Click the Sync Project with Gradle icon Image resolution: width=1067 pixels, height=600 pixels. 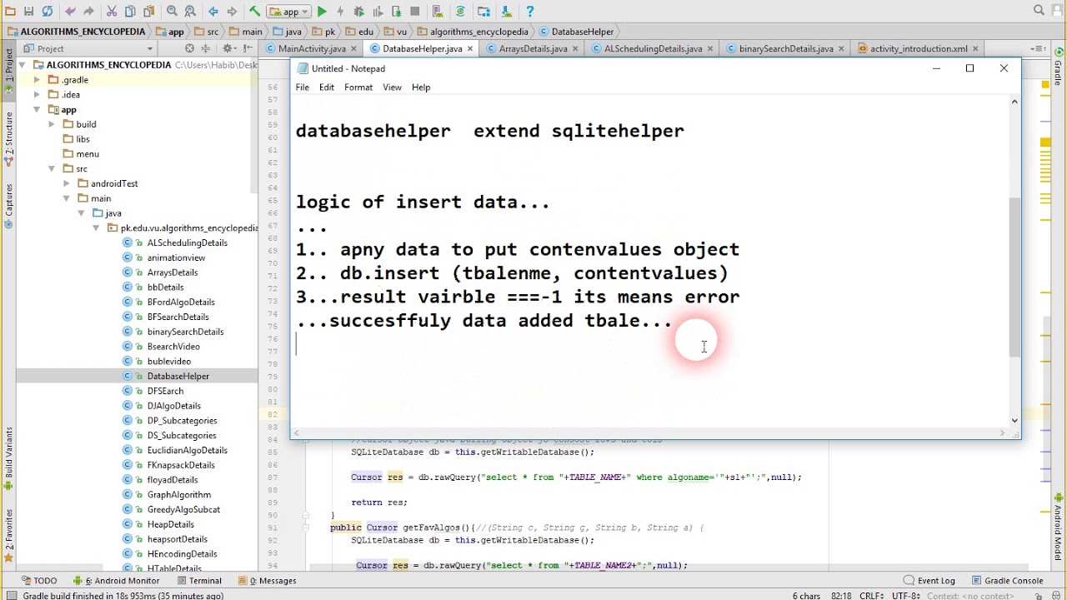[x=460, y=12]
